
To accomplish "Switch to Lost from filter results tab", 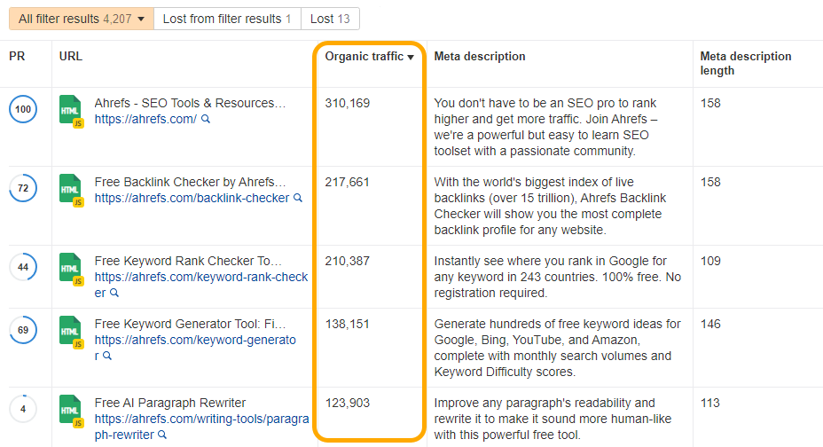I will (x=227, y=19).
